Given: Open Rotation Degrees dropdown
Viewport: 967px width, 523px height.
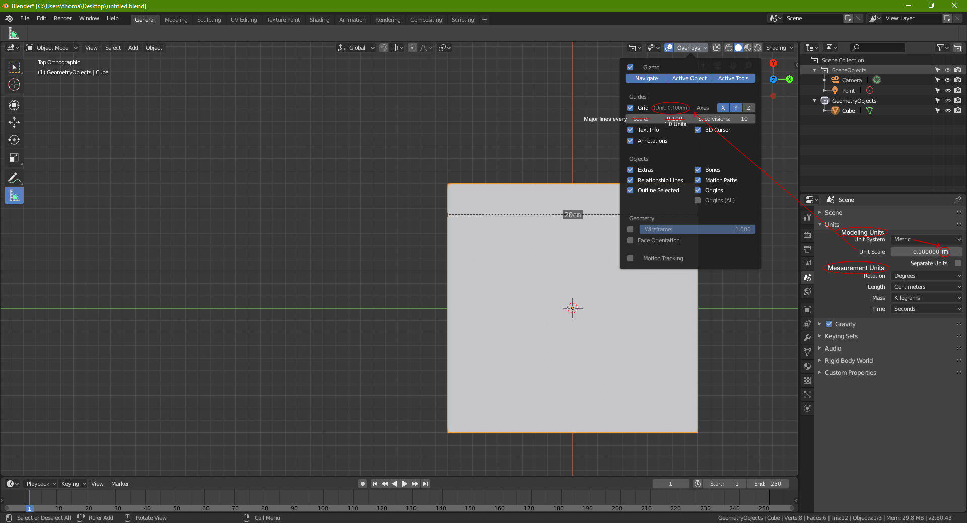Looking at the screenshot, I should (x=927, y=276).
